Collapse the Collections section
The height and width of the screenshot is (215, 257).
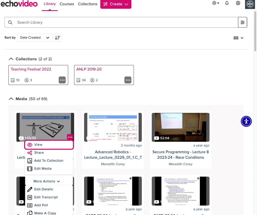pyautogui.click(x=11, y=59)
